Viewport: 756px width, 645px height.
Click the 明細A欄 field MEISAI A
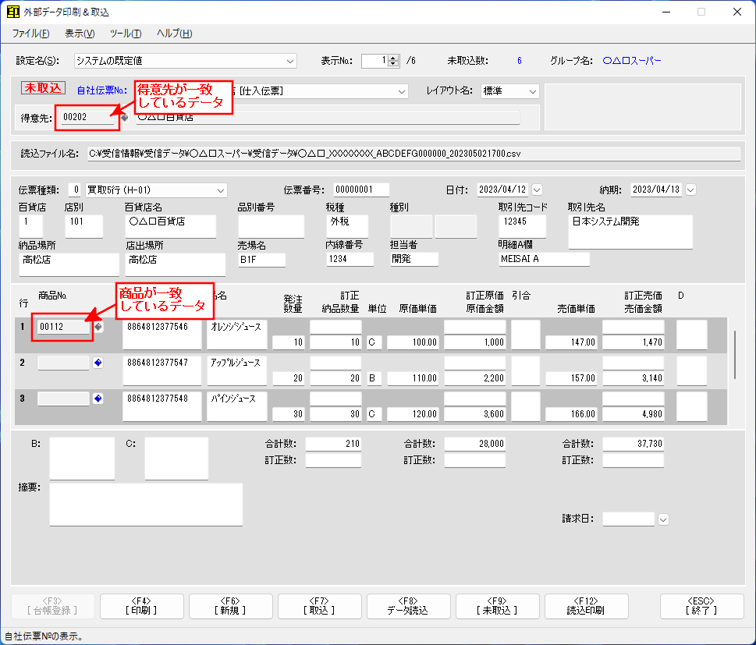[x=545, y=260]
